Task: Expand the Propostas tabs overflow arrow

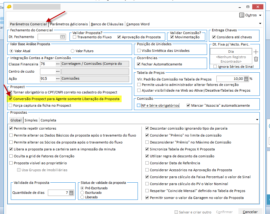Action: point(257,120)
